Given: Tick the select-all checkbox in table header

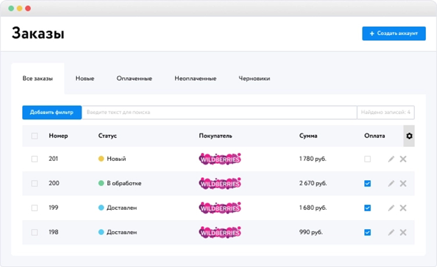Looking at the screenshot, I should pos(34,136).
